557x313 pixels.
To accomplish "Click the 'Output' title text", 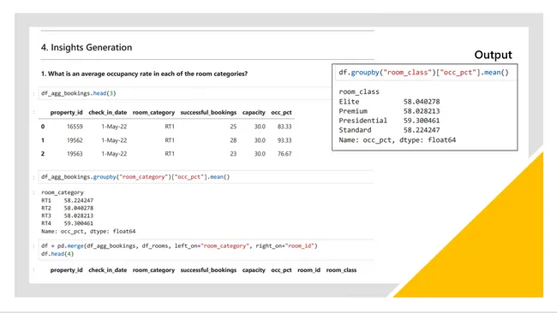I will (x=493, y=55).
